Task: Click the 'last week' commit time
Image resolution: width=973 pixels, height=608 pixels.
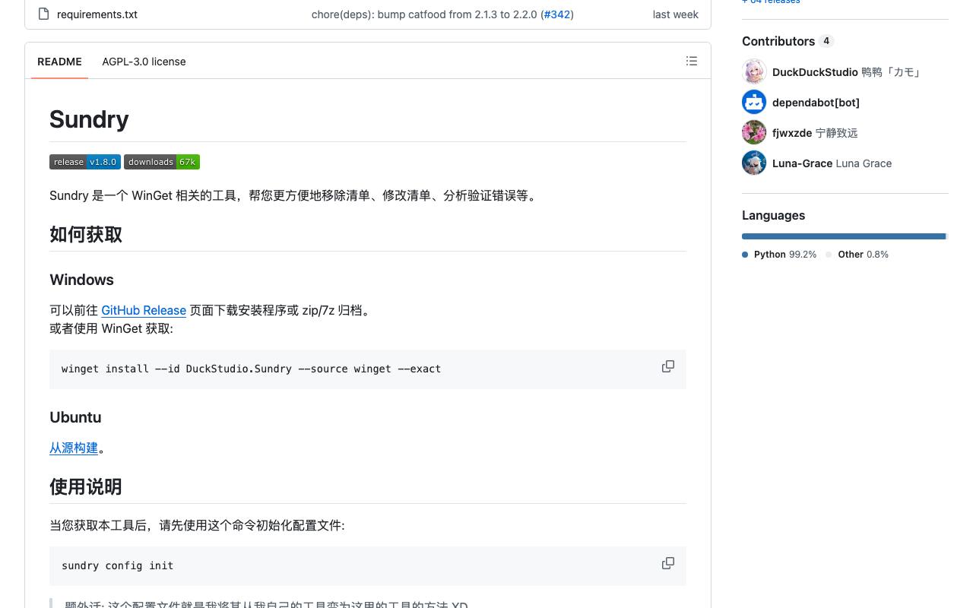Action: pos(675,14)
